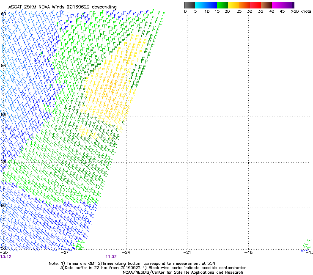Click the '45' legend scale label
This screenshot has width=313, height=275.
[282, 11]
